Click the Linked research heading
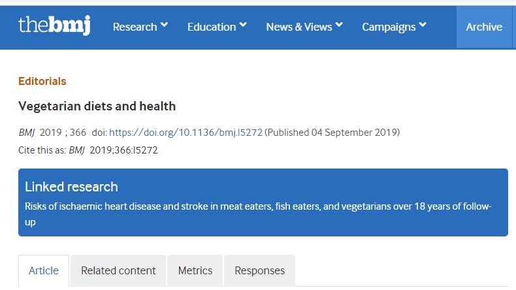The width and height of the screenshot is (516, 290). (x=71, y=187)
